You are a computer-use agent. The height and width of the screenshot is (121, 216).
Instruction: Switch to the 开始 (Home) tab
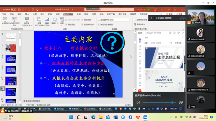point(12,14)
